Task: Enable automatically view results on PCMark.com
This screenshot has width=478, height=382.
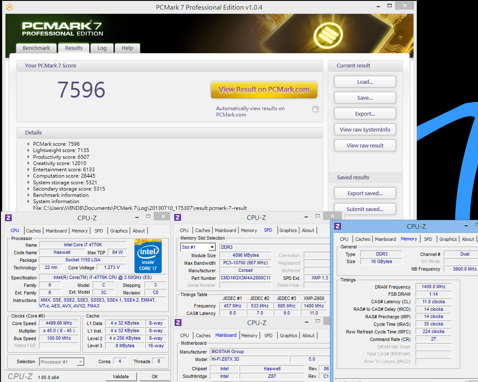Action: [x=315, y=109]
